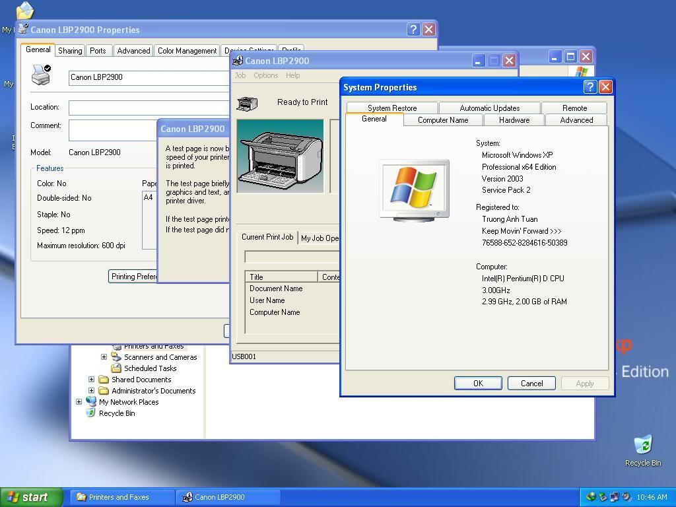Click help button in Canon LBP2900 Properties

[413, 29]
